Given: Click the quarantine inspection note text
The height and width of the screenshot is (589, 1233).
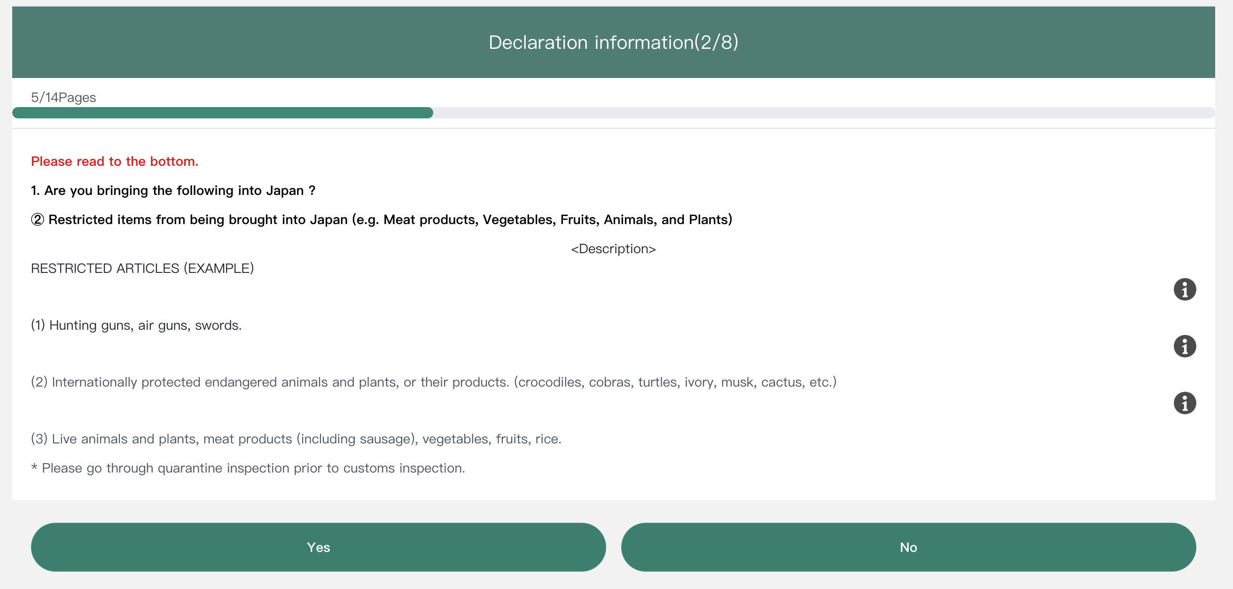Looking at the screenshot, I should (248, 468).
